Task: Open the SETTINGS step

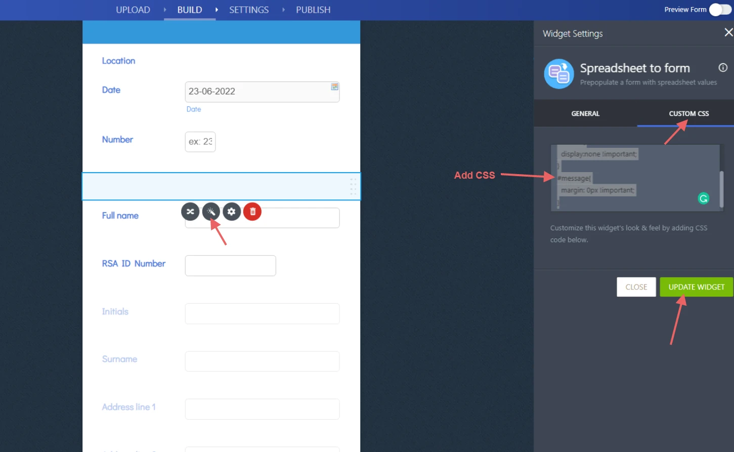Action: tap(249, 10)
